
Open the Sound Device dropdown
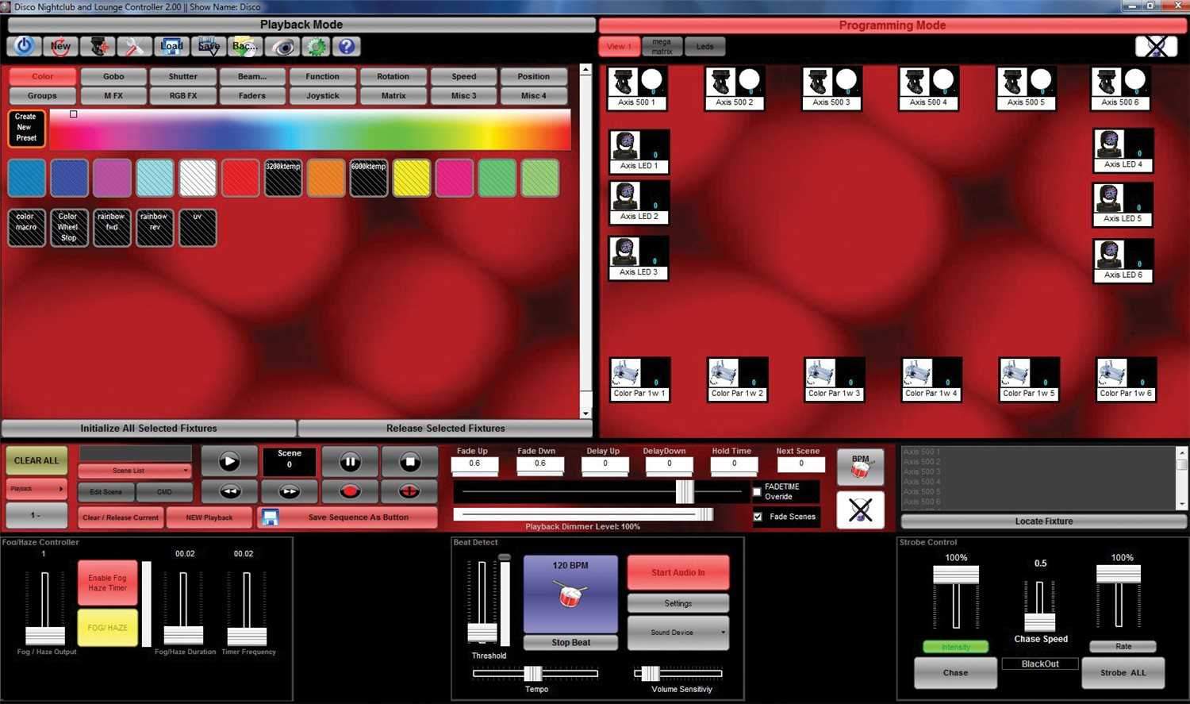tap(678, 633)
